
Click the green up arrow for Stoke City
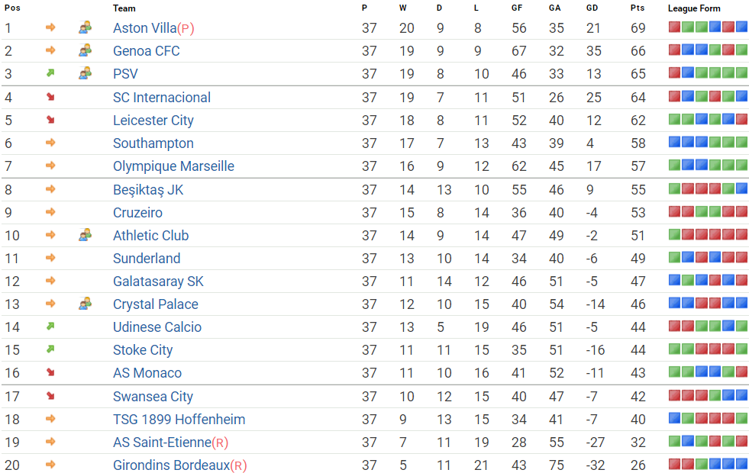[50, 349]
